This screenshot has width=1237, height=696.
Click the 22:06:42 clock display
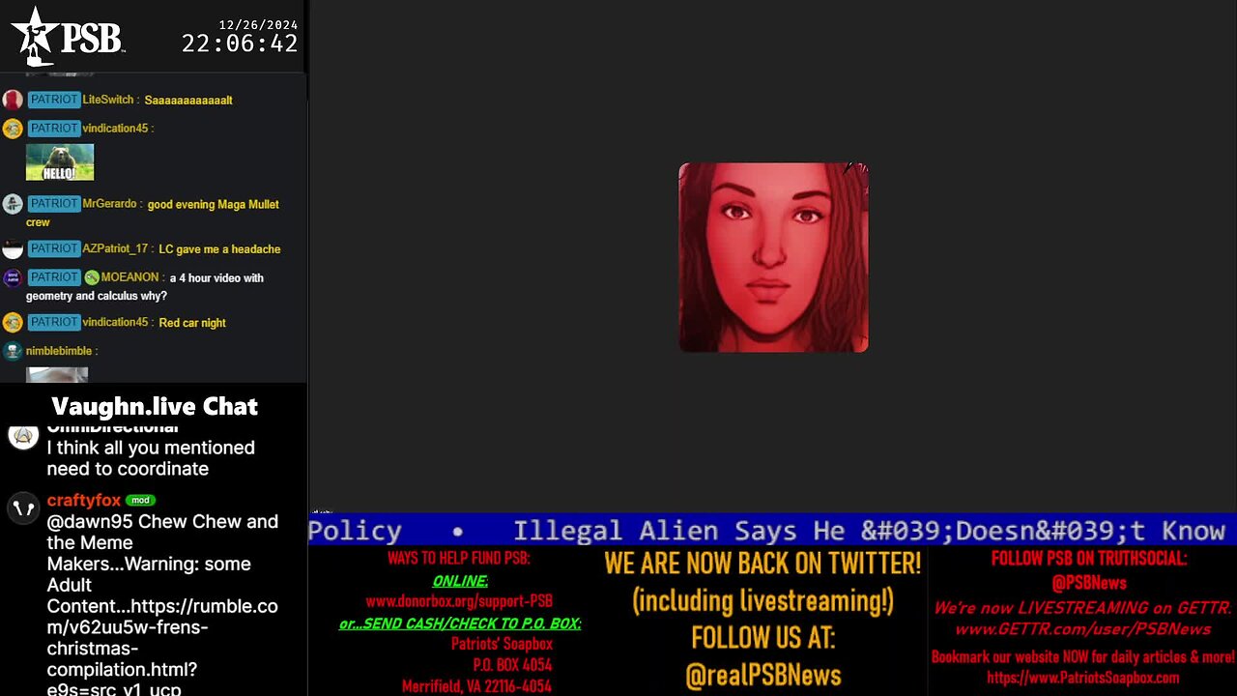coord(240,43)
